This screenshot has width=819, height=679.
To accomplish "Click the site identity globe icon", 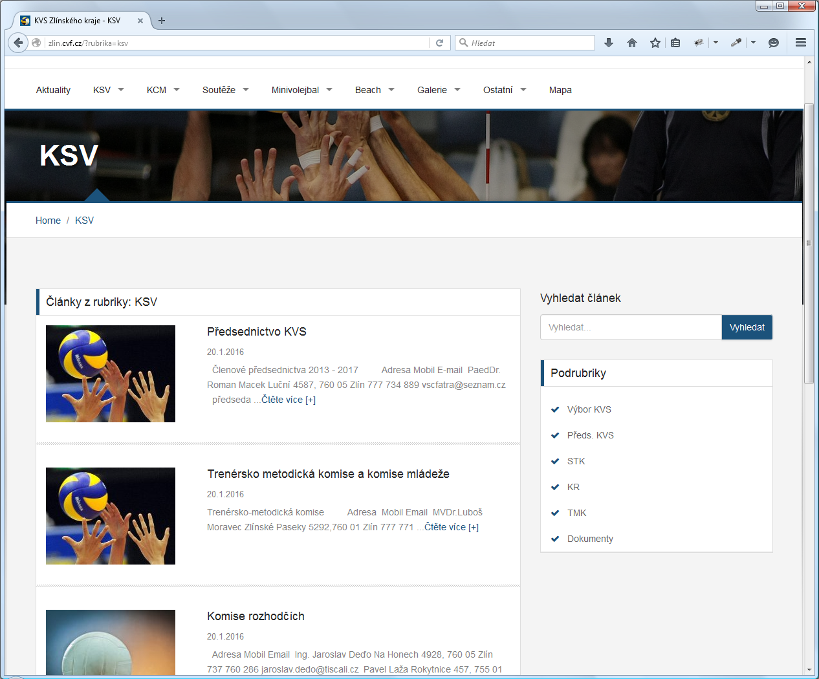I will pyautogui.click(x=36, y=43).
